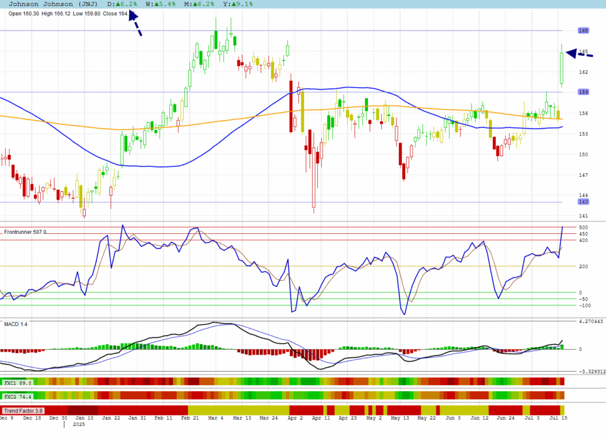Click the Jan 10 date label
606x435 pixels.
tap(84, 418)
